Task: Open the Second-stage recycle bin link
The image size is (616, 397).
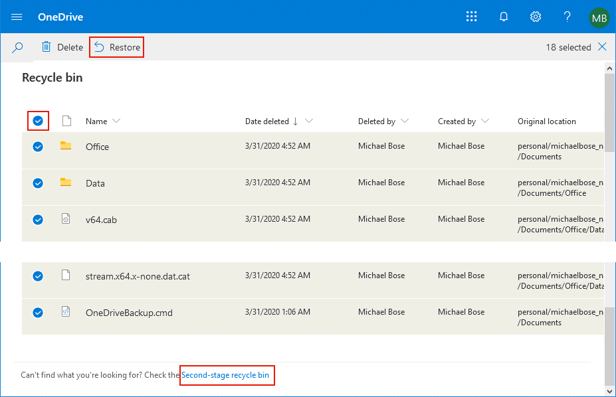Action: (x=227, y=375)
